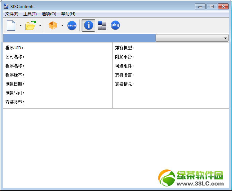Click the 创建时间 label
The height and width of the screenshot is (191, 232).
coord(15,93)
